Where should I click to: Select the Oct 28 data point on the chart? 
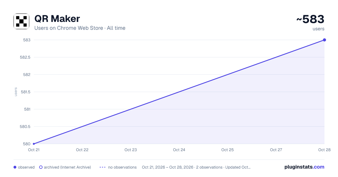324,40
